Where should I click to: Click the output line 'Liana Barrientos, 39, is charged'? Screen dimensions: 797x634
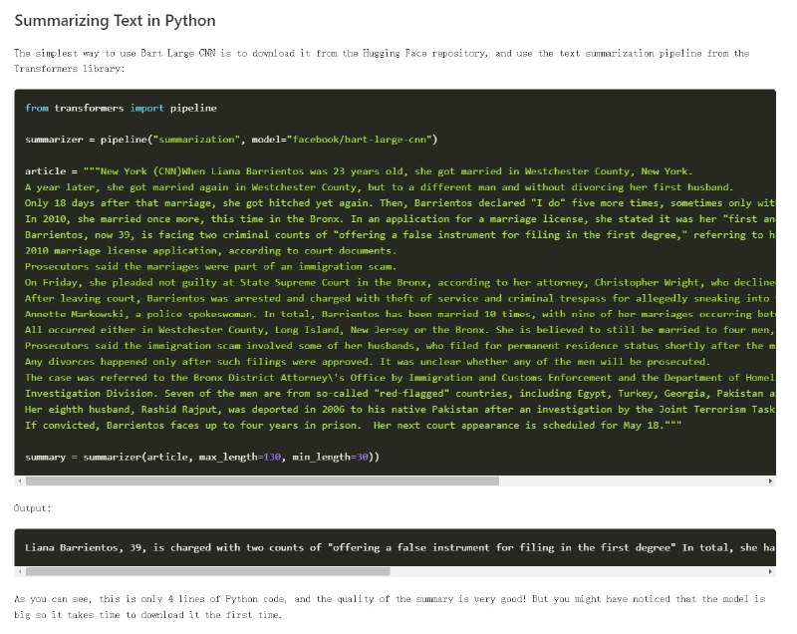click(400, 547)
